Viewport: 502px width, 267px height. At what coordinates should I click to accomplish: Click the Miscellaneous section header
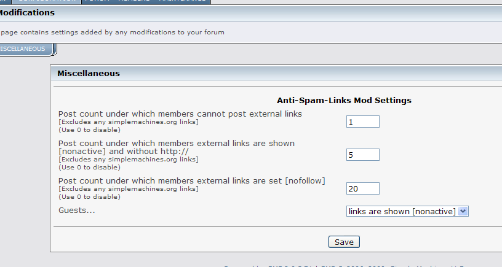click(89, 74)
